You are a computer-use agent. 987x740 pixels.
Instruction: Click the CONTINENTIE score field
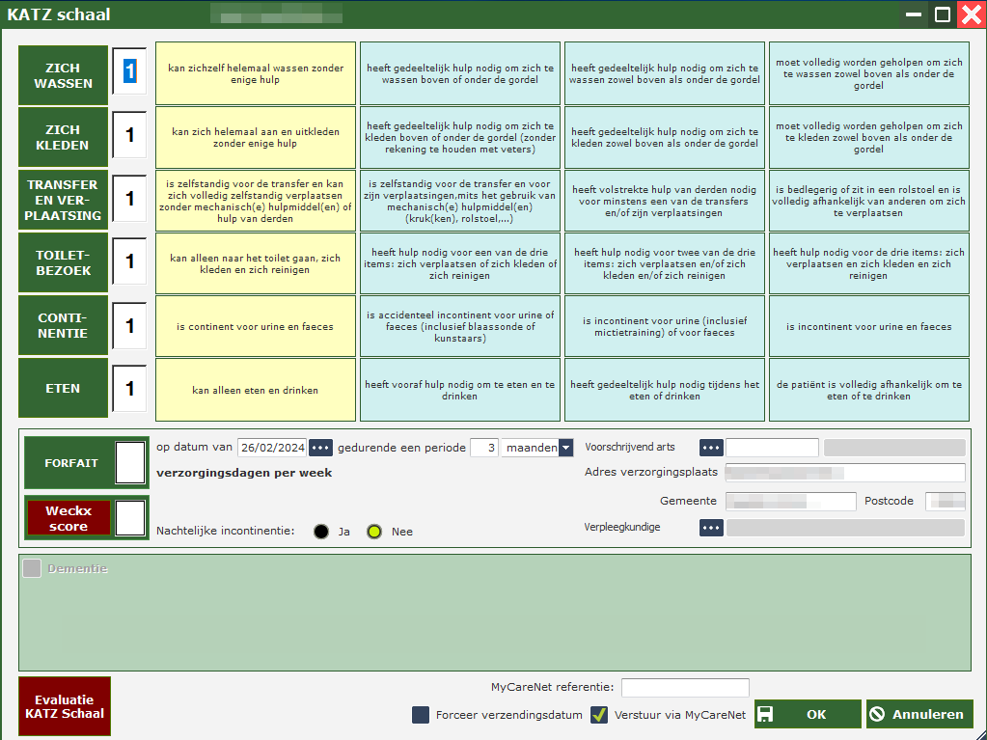click(129, 325)
